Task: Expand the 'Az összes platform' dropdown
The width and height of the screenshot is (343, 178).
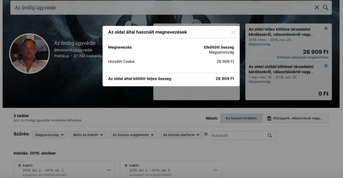Action: pyautogui.click(x=181, y=135)
